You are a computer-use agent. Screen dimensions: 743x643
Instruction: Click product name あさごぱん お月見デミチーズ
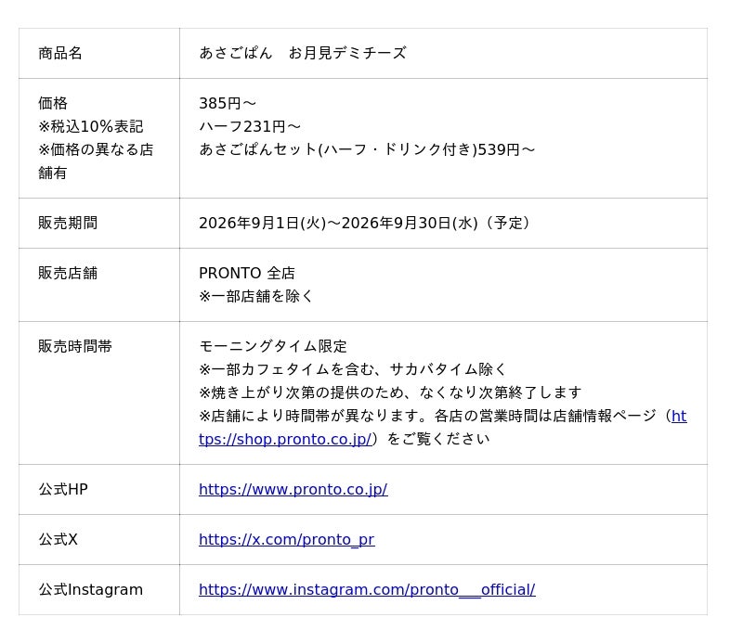pyautogui.click(x=303, y=53)
